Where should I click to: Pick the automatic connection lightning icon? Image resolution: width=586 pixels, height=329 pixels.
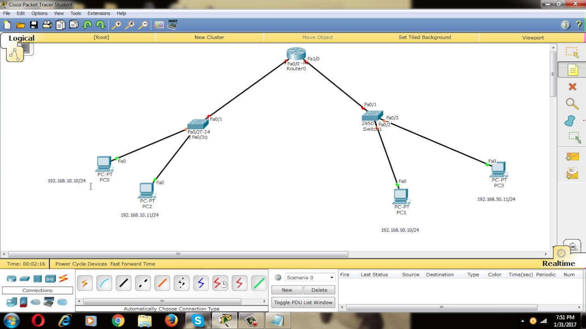coord(85,283)
